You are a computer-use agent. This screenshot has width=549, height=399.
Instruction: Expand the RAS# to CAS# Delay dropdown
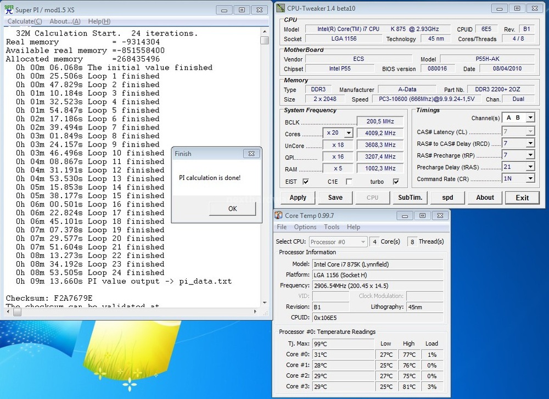click(530, 143)
